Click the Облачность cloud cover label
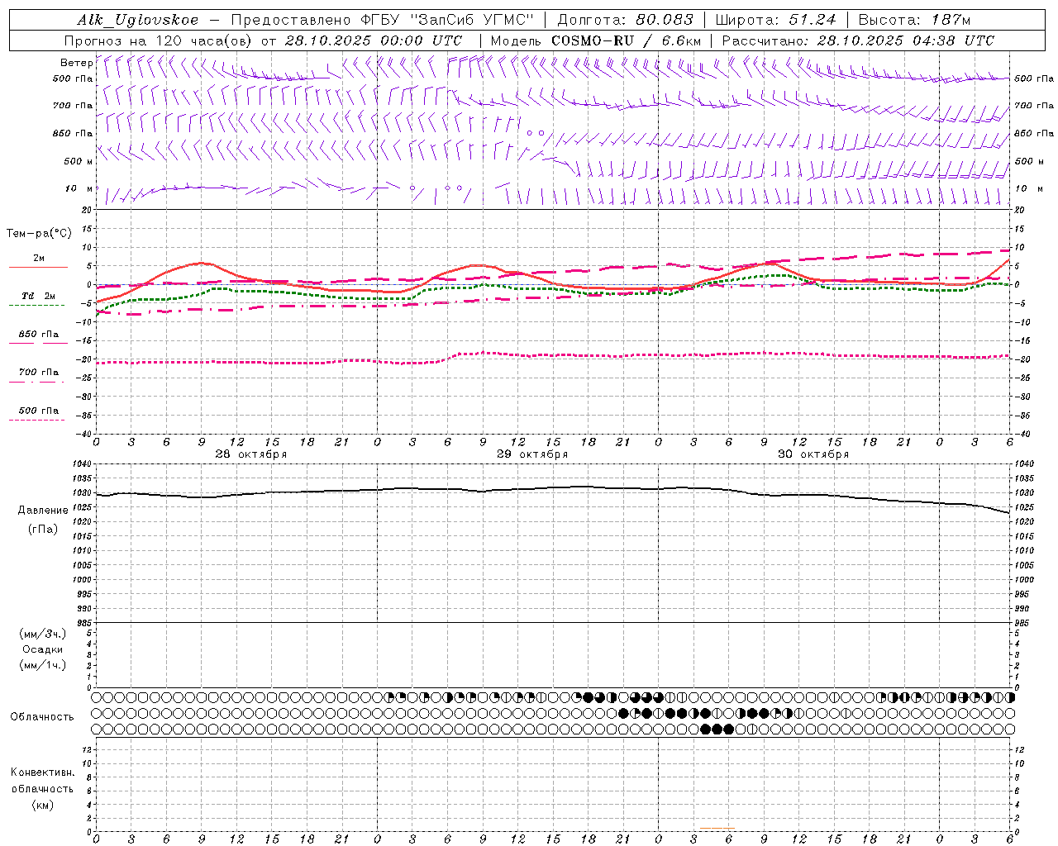1058x846 pixels. point(42,717)
